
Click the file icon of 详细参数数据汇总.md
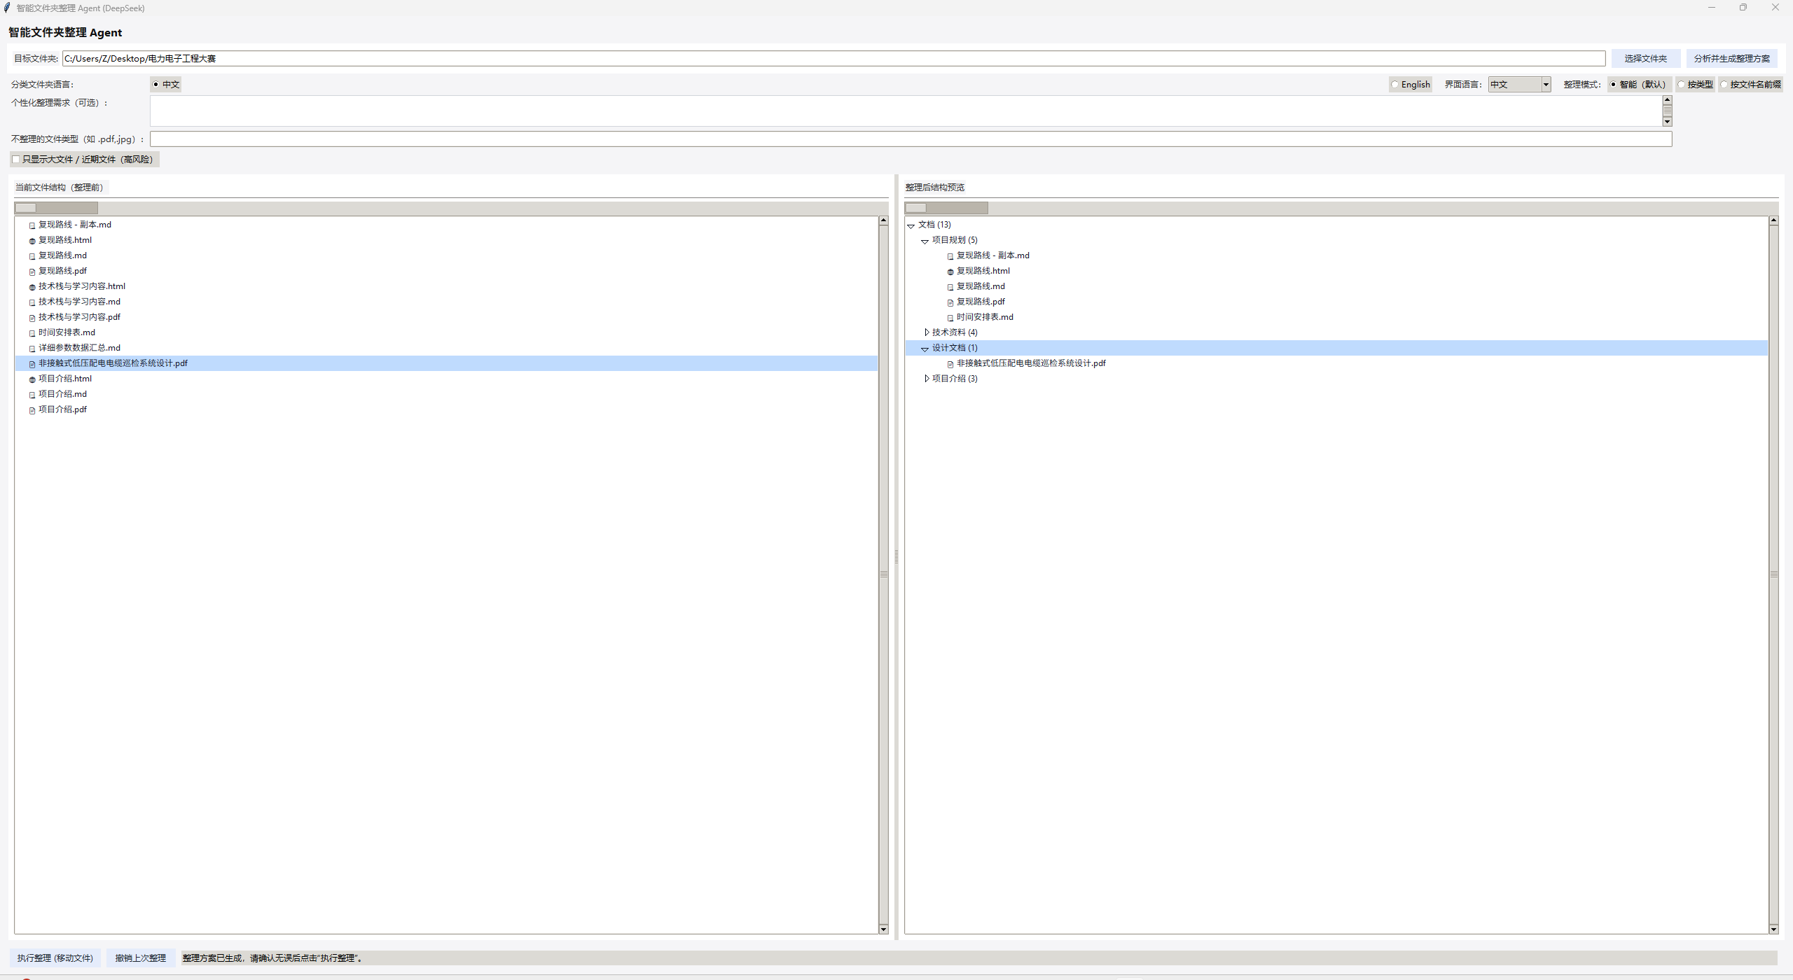(32, 349)
